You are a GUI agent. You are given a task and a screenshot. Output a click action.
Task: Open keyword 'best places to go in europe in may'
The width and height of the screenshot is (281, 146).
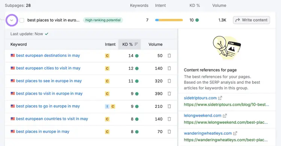point(48,106)
